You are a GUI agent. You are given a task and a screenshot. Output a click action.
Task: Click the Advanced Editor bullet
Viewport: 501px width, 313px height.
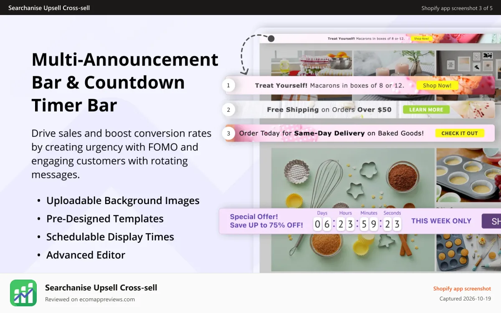coord(86,255)
